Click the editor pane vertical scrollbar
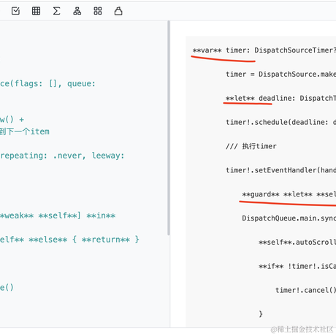Image resolution: width=336 pixels, height=336 pixels. [169, 128]
